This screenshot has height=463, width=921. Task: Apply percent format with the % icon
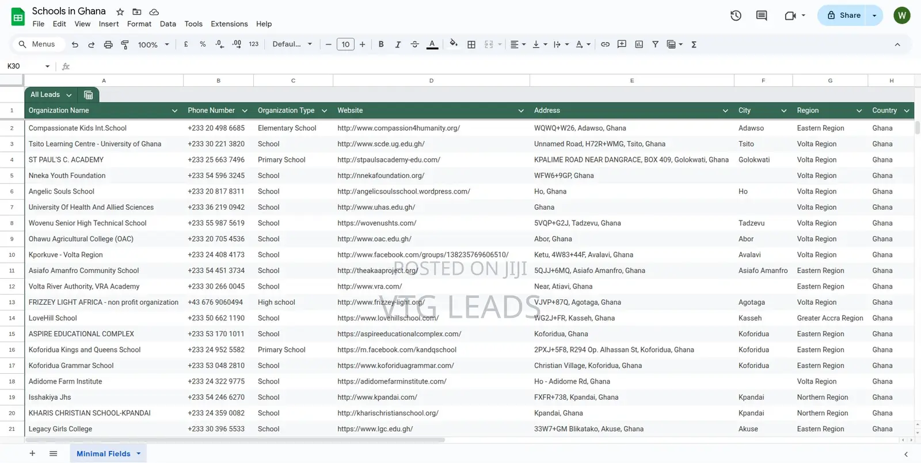pyautogui.click(x=203, y=44)
